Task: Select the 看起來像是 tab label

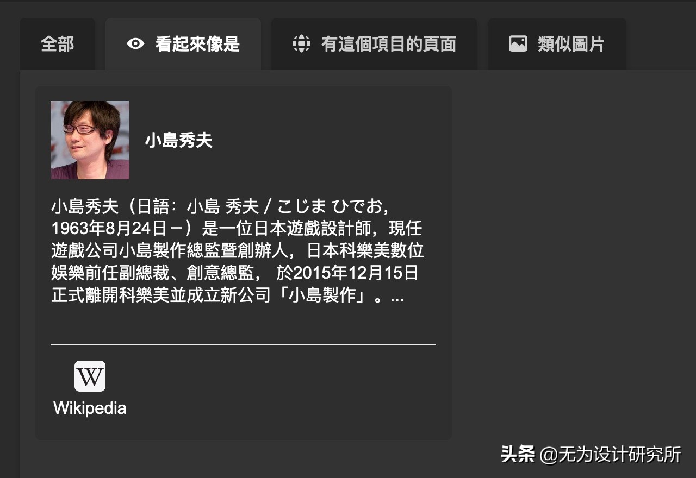Action: click(197, 44)
